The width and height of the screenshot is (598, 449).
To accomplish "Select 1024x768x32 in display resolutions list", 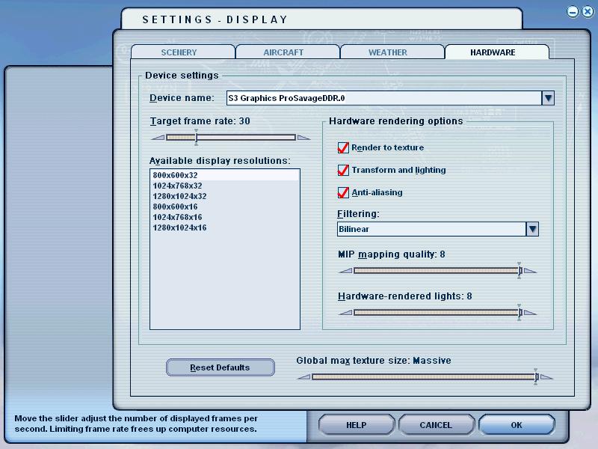I will pyautogui.click(x=177, y=186).
